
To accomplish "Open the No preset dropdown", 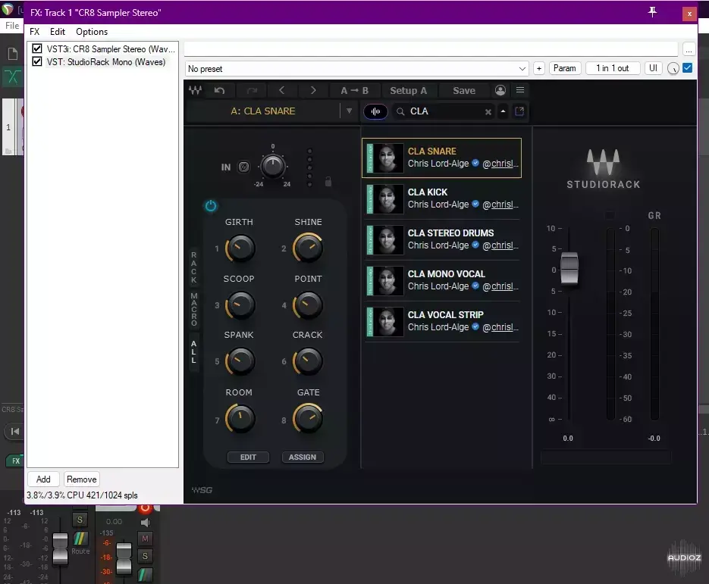I will click(x=357, y=69).
